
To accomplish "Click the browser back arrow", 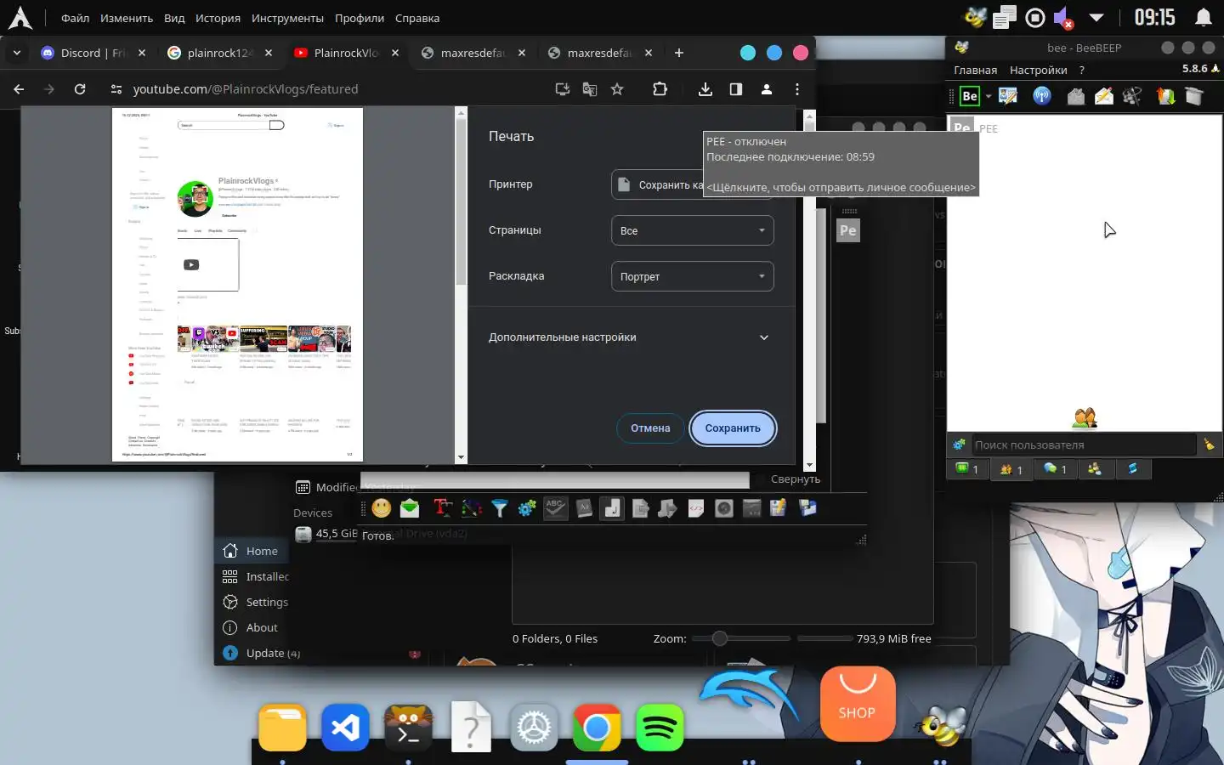I will pyautogui.click(x=19, y=89).
